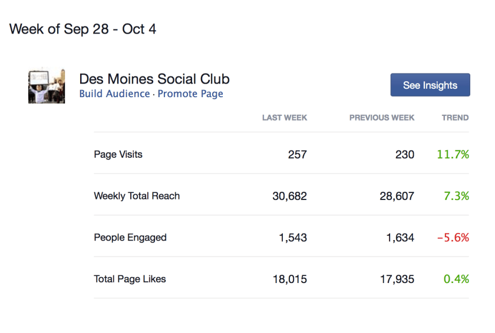The image size is (495, 333).
Task: Click last week's reach value 30,682
Action: point(289,196)
